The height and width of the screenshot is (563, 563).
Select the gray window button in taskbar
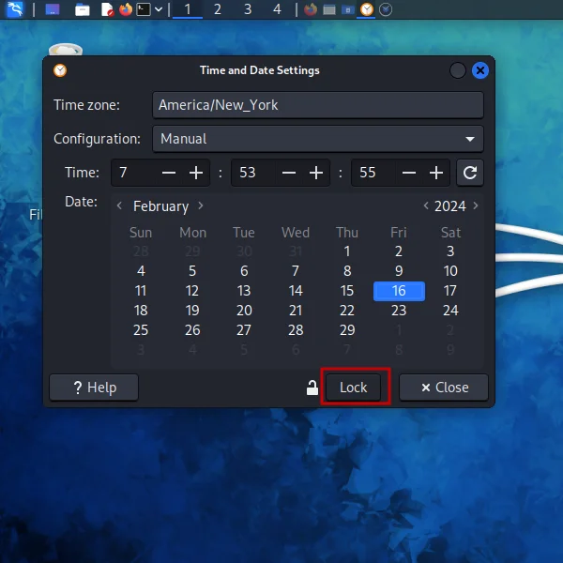tap(329, 9)
